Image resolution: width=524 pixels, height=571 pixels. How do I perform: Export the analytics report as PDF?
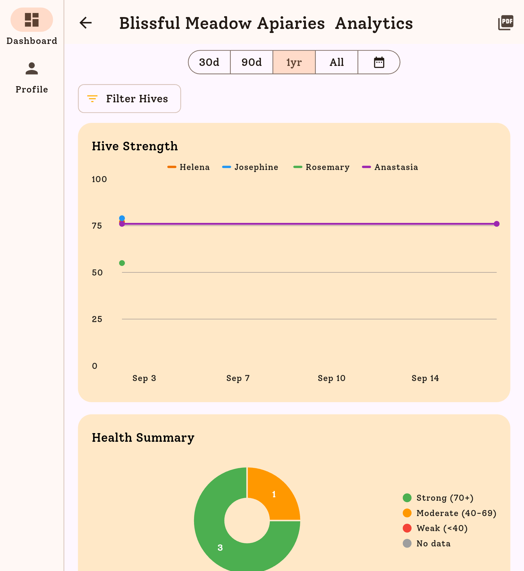point(505,22)
